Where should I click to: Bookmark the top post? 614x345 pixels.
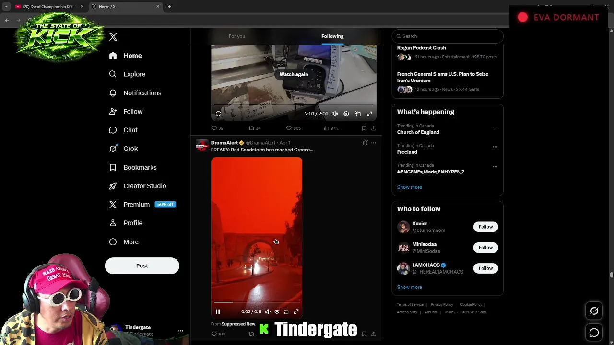(x=364, y=128)
